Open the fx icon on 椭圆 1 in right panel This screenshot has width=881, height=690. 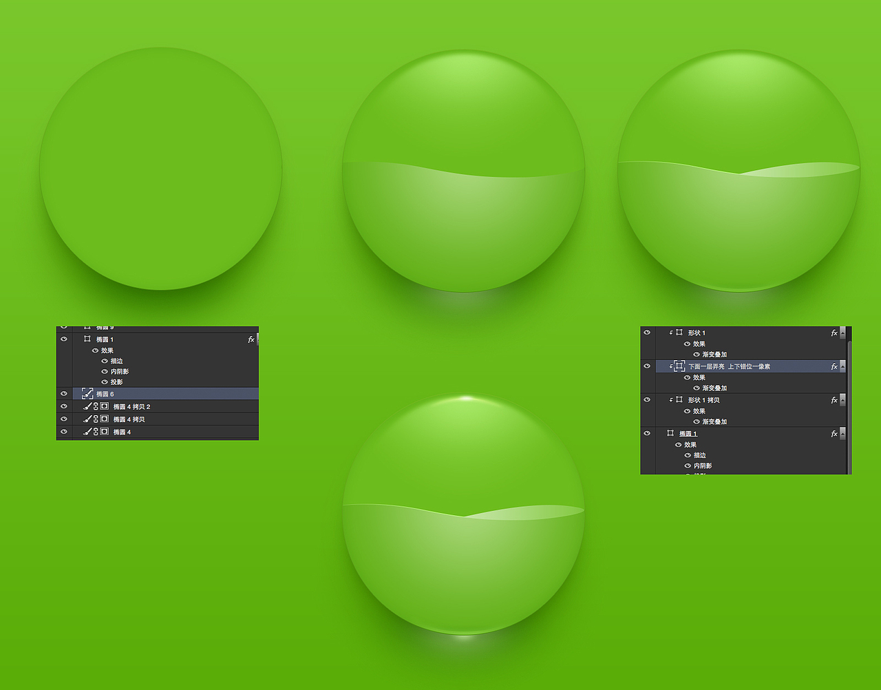tap(834, 433)
